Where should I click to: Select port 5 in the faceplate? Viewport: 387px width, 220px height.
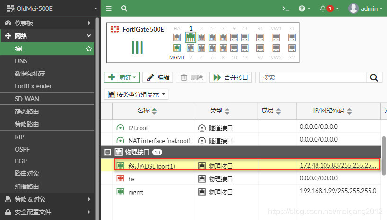(x=212, y=37)
